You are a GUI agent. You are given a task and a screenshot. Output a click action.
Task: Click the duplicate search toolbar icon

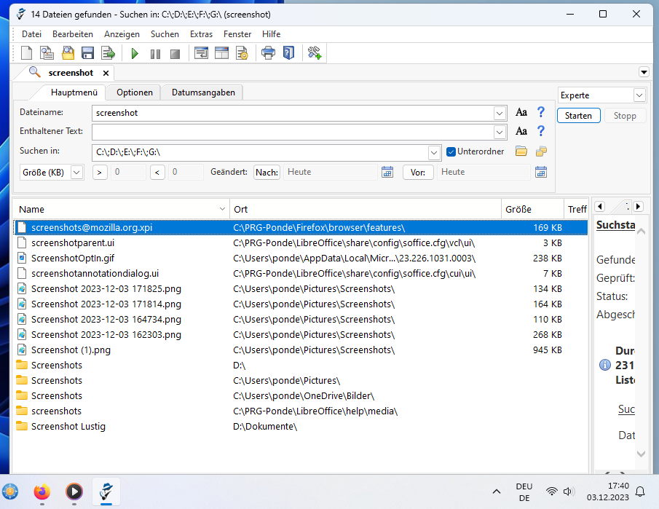47,53
